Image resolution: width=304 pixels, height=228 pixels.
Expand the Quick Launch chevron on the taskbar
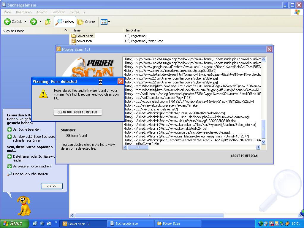pyautogui.click(x=56, y=222)
